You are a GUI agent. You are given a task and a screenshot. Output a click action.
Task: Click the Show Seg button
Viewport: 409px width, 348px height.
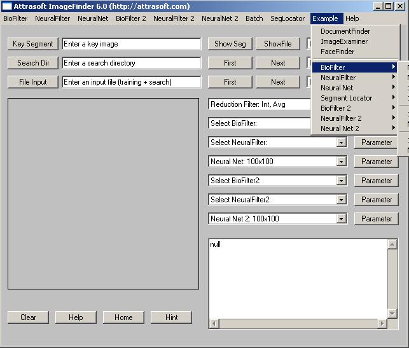point(230,44)
